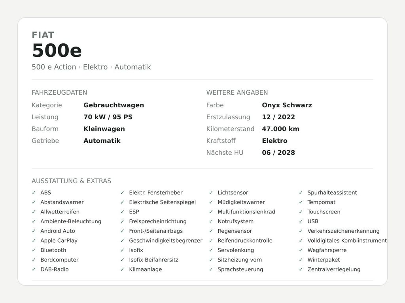This screenshot has height=303, width=405.
Task: Click the checkmark beside ESP
Action: tap(123, 212)
